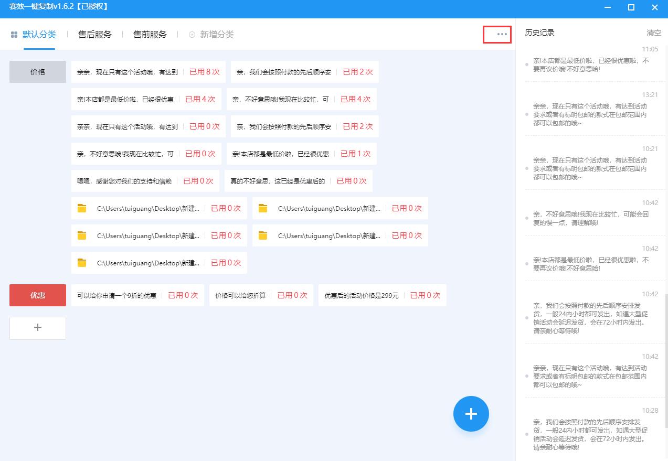
Task: Switch to the 售后服务 tab
Action: tap(94, 34)
